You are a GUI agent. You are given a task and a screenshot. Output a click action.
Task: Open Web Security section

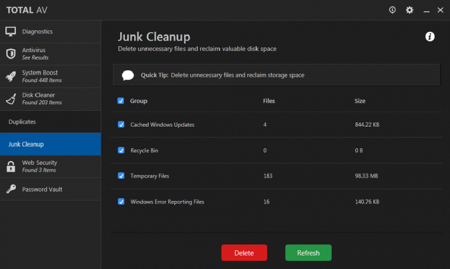click(50, 166)
